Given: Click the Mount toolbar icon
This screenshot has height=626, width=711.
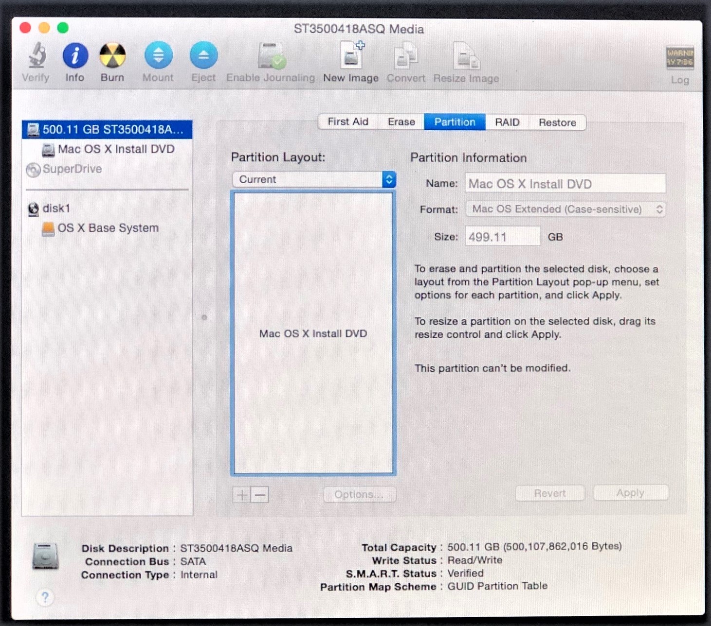Looking at the screenshot, I should [158, 55].
